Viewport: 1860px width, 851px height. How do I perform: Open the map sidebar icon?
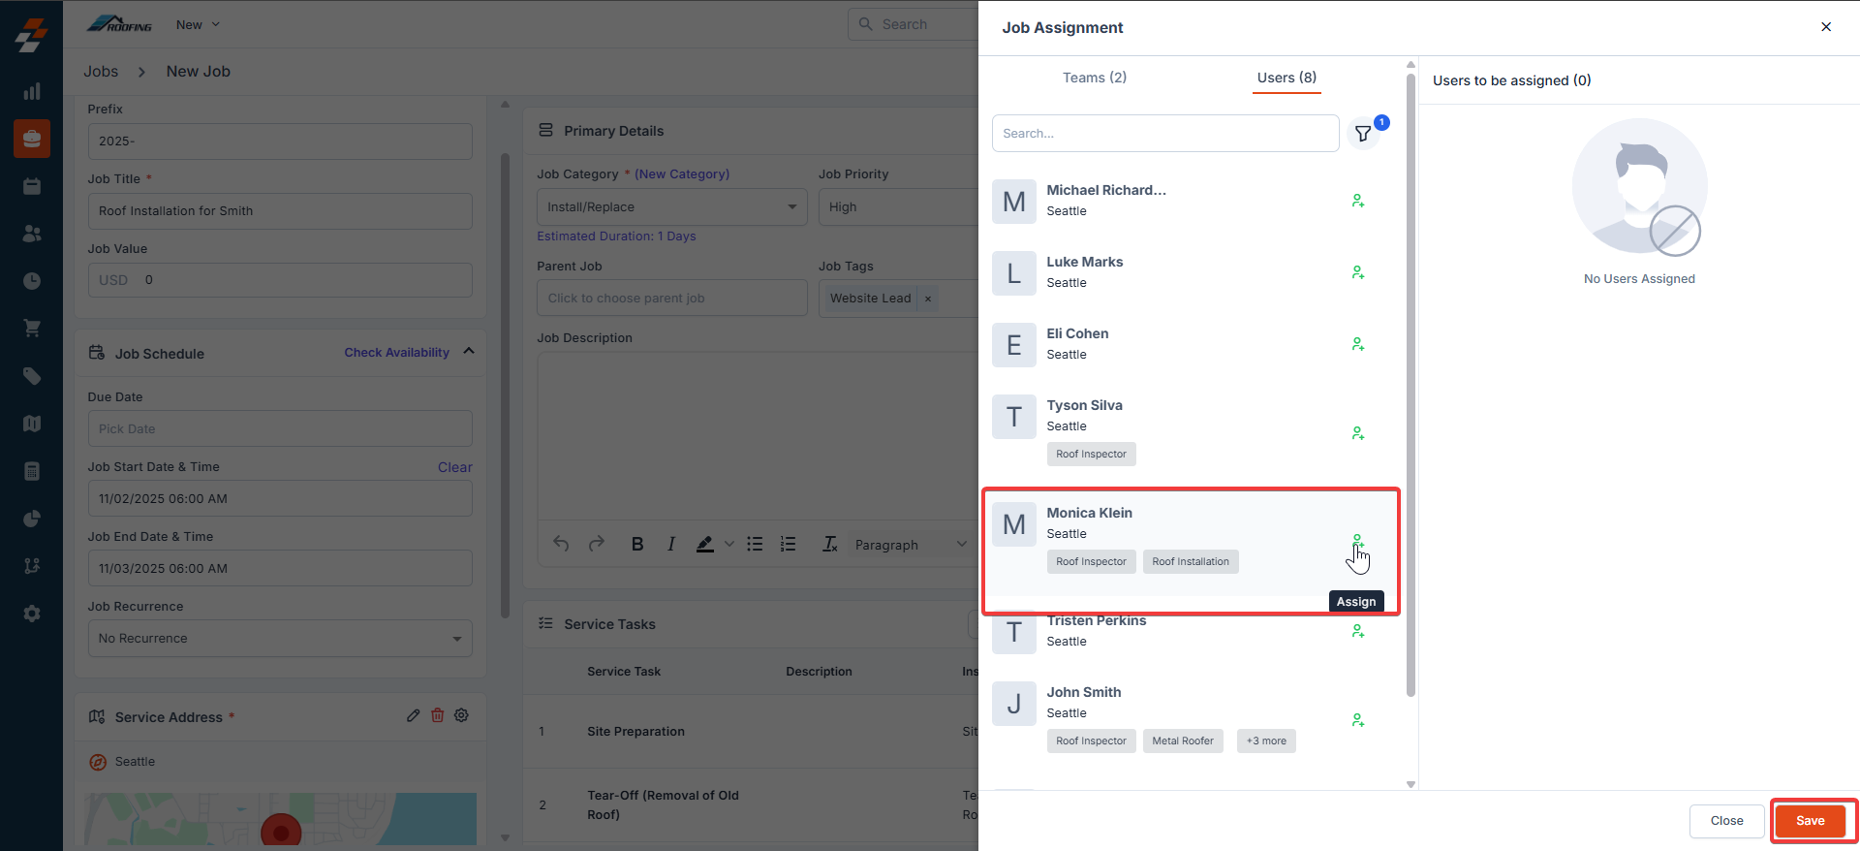[x=32, y=424]
